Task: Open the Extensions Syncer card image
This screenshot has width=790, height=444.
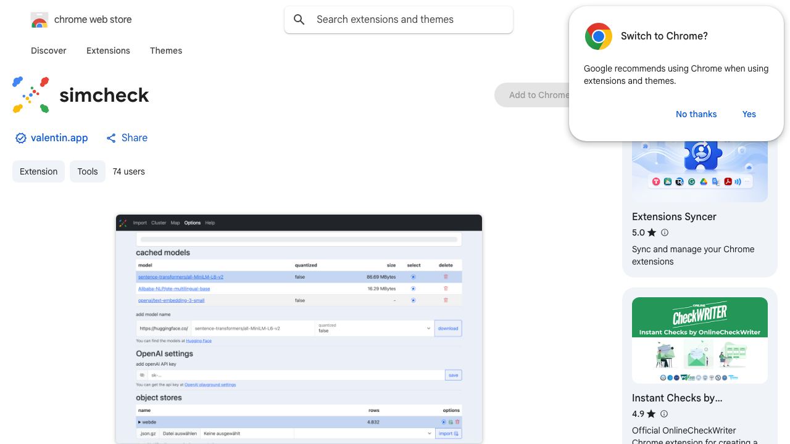Action: (700, 171)
